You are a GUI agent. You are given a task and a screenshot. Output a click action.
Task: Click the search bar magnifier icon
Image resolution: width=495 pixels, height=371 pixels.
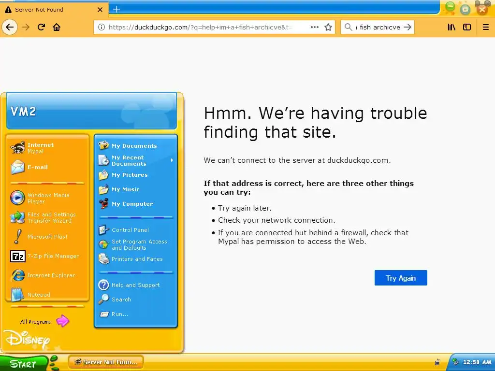[x=348, y=27]
